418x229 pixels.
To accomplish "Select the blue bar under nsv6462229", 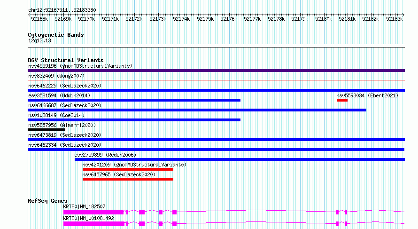I will pyautogui.click(x=216, y=90).
